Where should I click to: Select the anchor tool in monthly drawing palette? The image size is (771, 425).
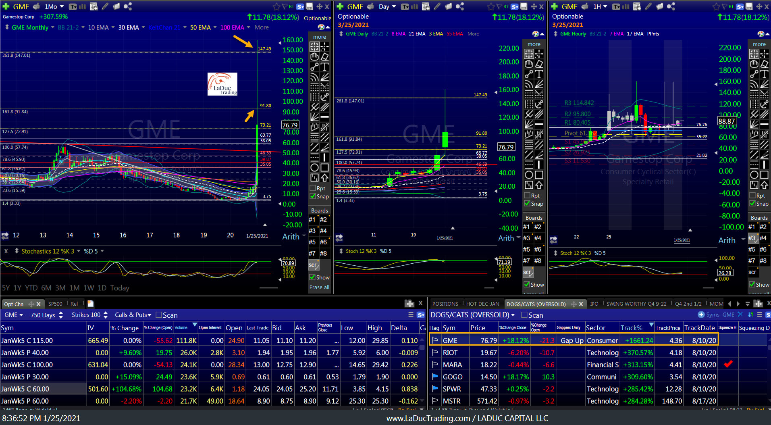[x=324, y=97]
